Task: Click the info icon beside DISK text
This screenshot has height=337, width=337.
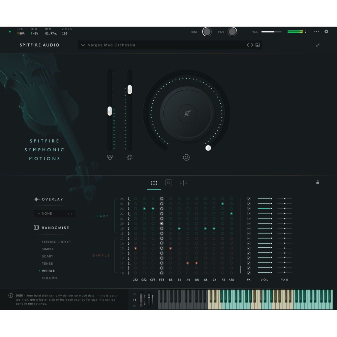Action: 11,296
